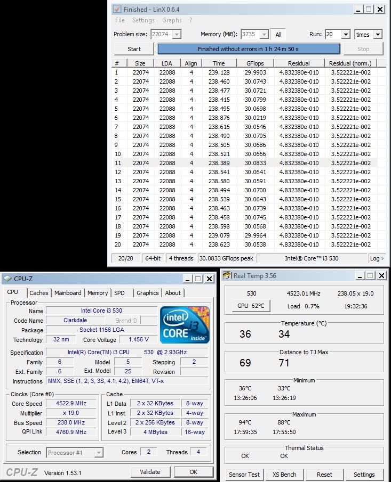Click the "Finished without errors" progress bar

[x=249, y=49]
